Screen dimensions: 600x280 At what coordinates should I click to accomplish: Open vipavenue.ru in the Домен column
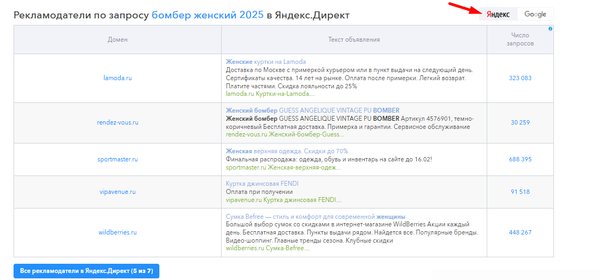point(118,192)
